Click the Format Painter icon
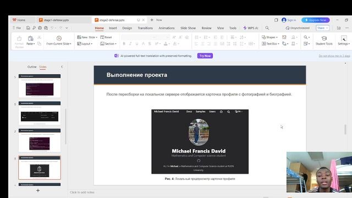The height and width of the screenshot is (198, 352). pos(19,38)
